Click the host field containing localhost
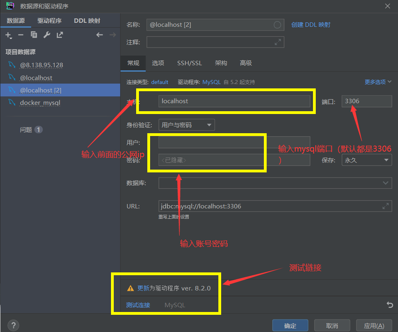Image resolution: width=398 pixels, height=332 pixels. (x=234, y=101)
